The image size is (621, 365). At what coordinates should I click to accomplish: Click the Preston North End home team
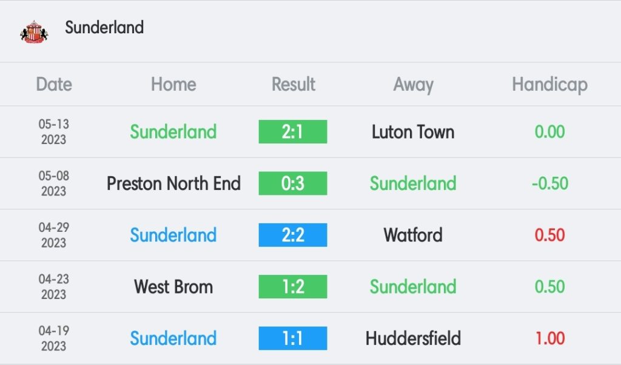point(173,183)
